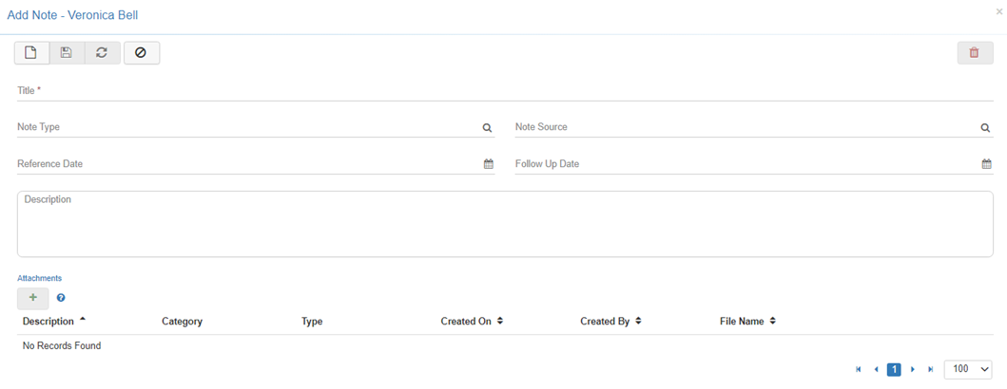Save the note with floppy disk icon
The image size is (1007, 389).
pyautogui.click(x=67, y=53)
